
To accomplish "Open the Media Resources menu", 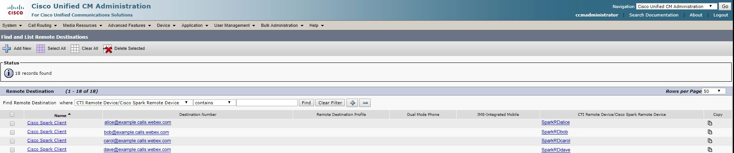I will pyautogui.click(x=83, y=25).
